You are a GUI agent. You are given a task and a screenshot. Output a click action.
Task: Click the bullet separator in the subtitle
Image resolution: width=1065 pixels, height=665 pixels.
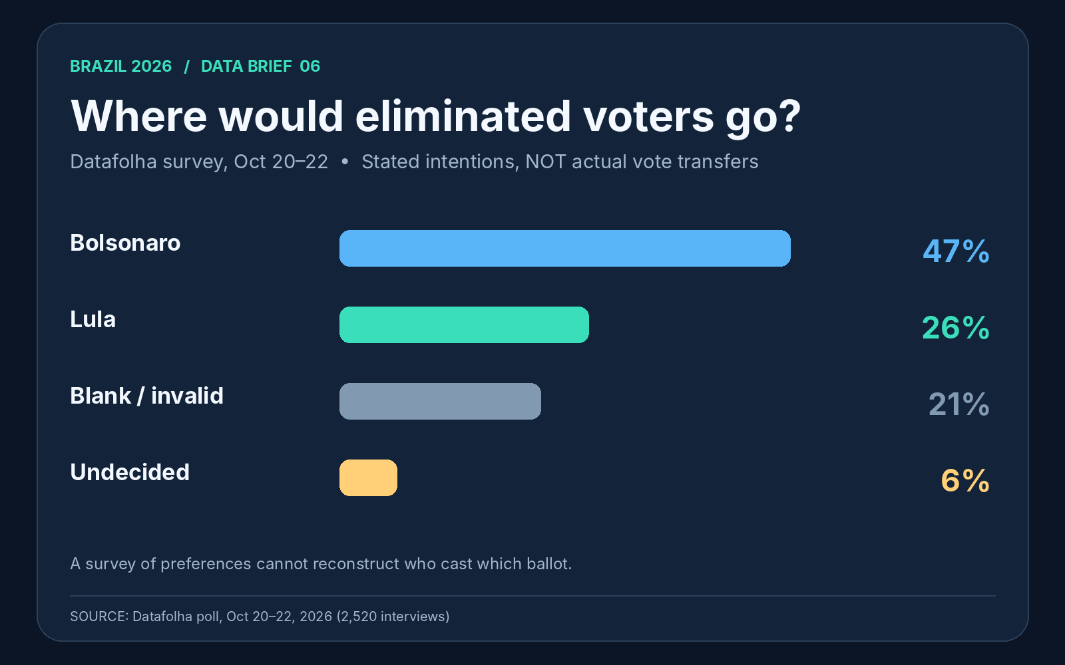pos(345,162)
